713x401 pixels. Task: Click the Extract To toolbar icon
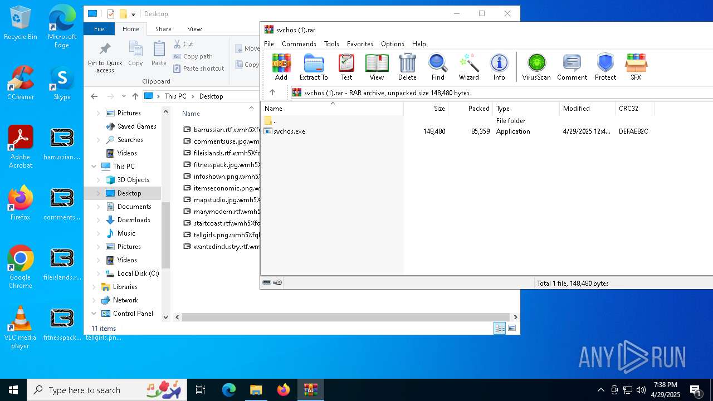pyautogui.click(x=314, y=67)
